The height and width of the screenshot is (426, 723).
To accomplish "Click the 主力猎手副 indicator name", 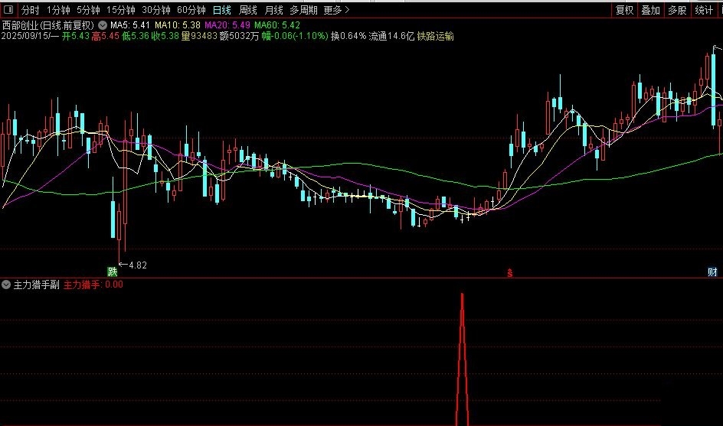I will [x=37, y=285].
